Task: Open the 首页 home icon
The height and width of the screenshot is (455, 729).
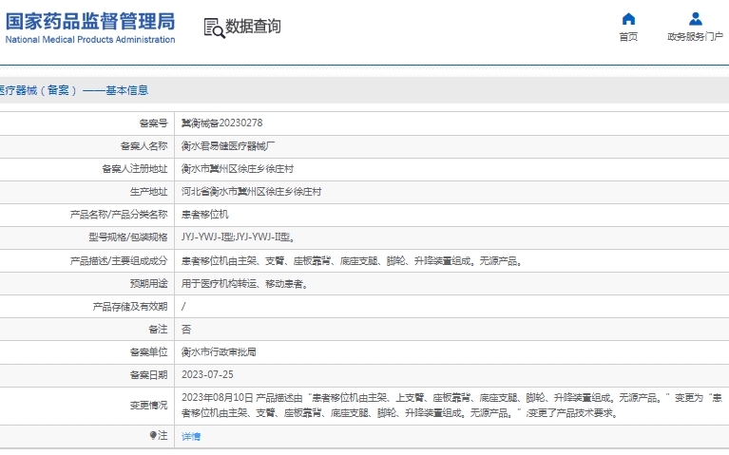Action: tap(628, 19)
